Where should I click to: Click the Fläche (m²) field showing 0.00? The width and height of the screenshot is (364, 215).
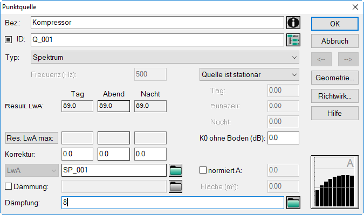283,186
